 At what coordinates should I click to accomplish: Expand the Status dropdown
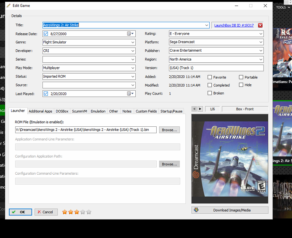point(133,76)
